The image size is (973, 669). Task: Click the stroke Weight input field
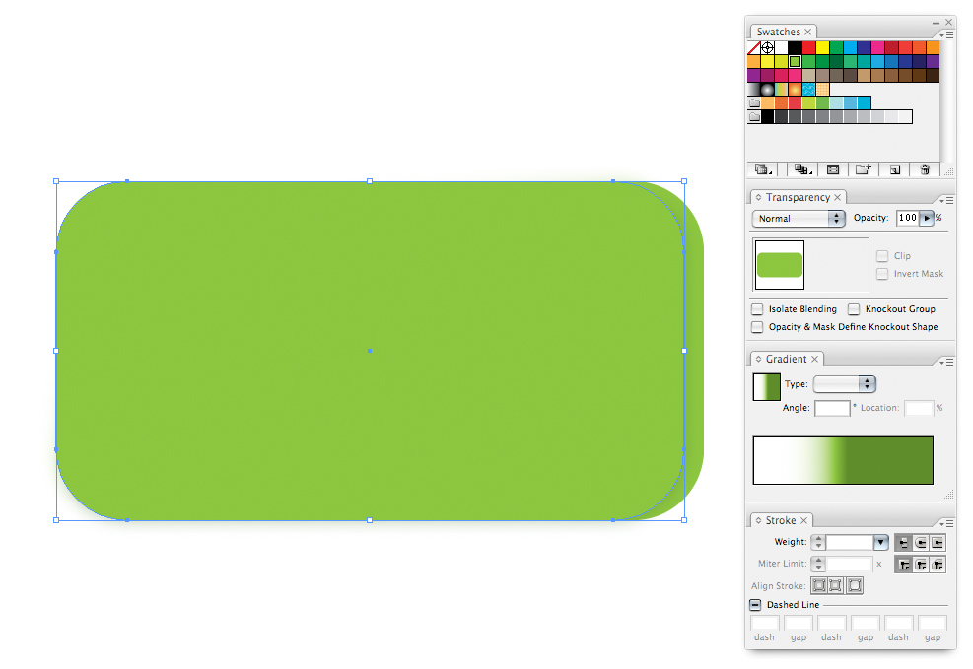click(x=850, y=543)
